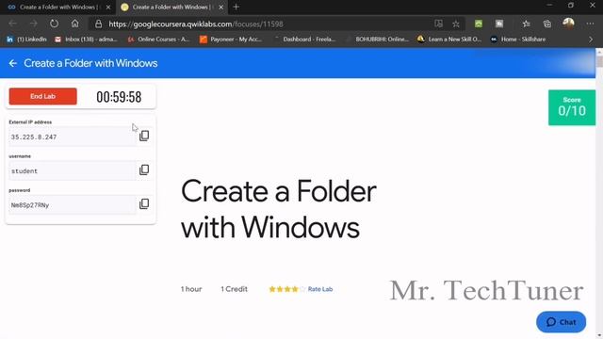This screenshot has width=603, height=339.
Task: Reload the page with refresh icon
Action: tap(55, 24)
